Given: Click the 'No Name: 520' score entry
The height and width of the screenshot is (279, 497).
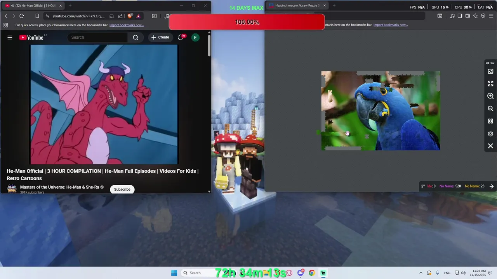Looking at the screenshot, I should [x=450, y=186].
